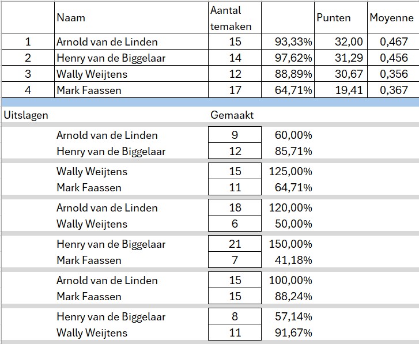Select the "Moyenne" column header
Image resolution: width=419 pixels, height=344 pixels.
(392, 18)
